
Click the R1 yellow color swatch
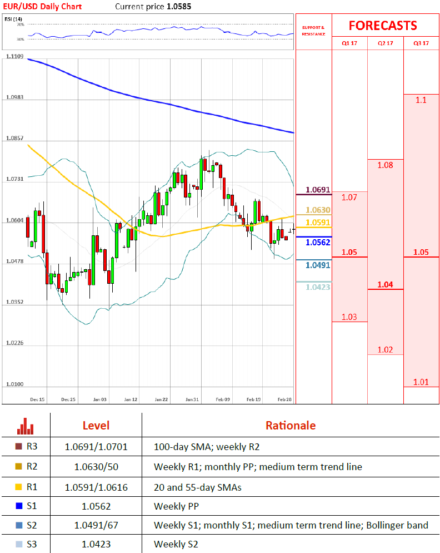(x=19, y=487)
